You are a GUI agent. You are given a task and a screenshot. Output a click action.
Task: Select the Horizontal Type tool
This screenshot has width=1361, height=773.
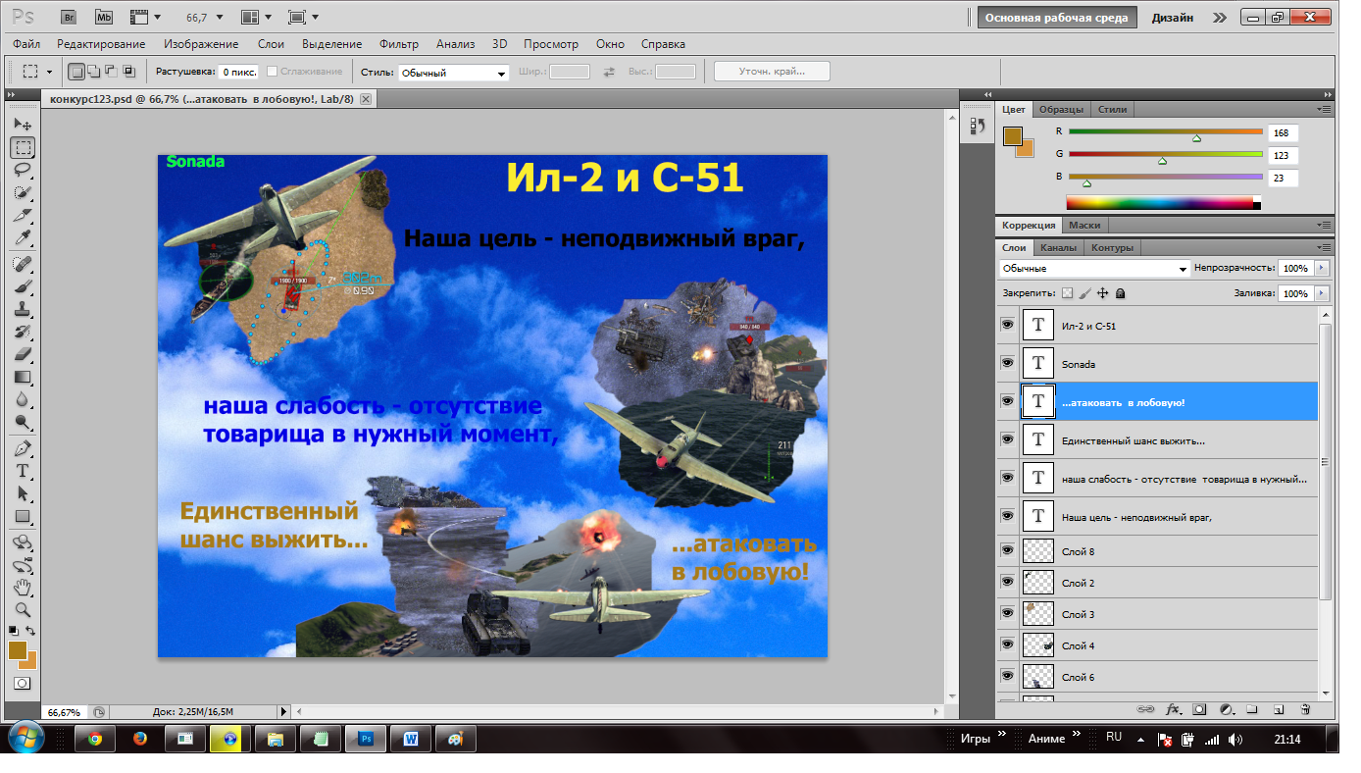point(23,472)
